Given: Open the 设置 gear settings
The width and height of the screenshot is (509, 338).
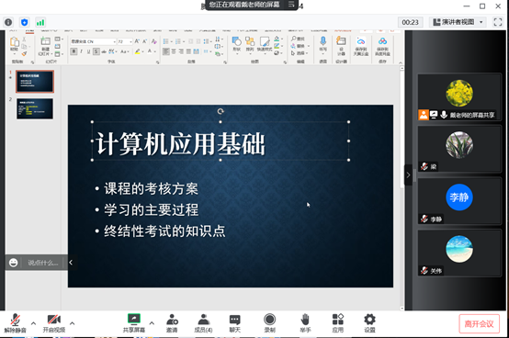Looking at the screenshot, I should pos(369,323).
